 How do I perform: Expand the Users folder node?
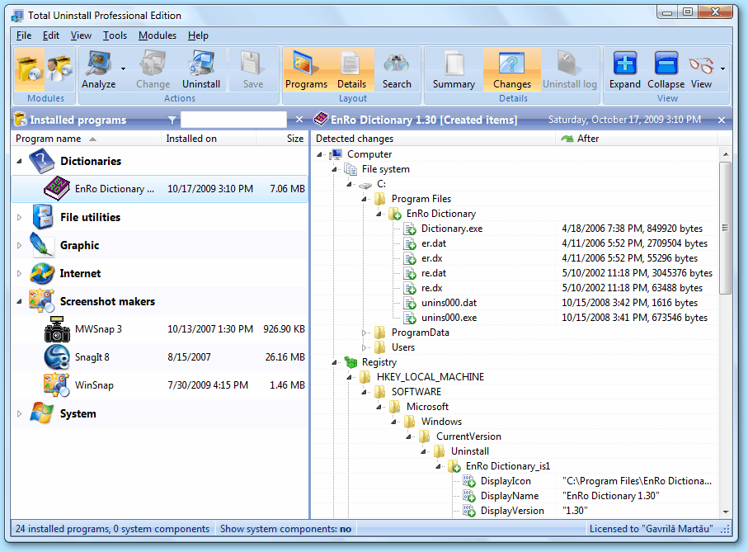(364, 348)
